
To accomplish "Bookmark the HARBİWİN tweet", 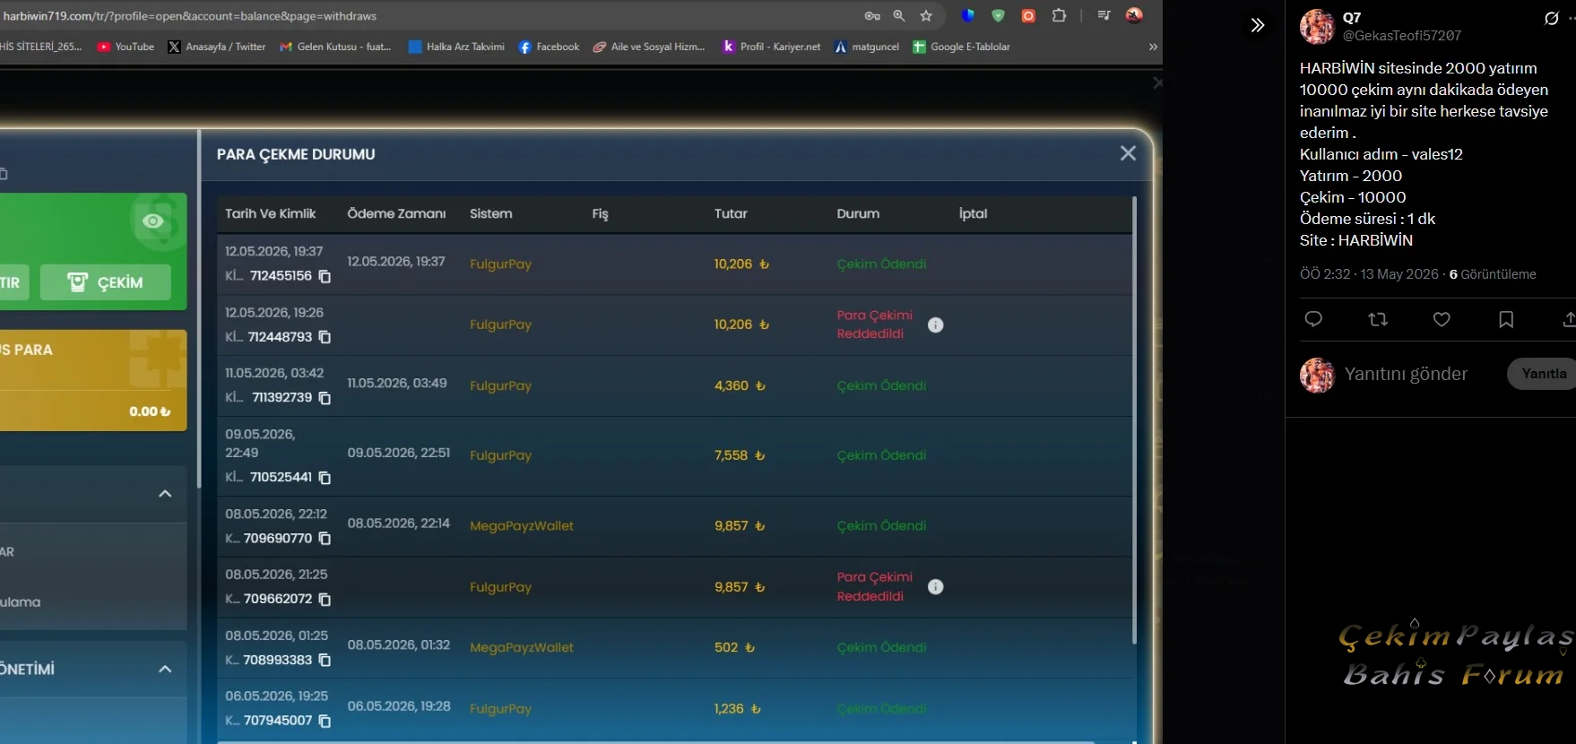I will tap(1506, 319).
